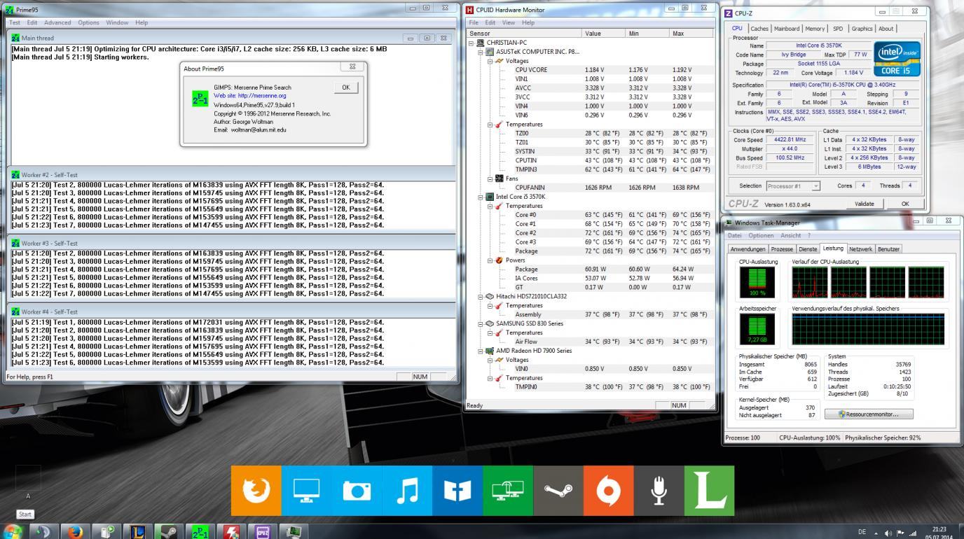964x539 pixels.
Task: Click the Worker #4 - Self-Test title bar
Action: [x=232, y=311]
